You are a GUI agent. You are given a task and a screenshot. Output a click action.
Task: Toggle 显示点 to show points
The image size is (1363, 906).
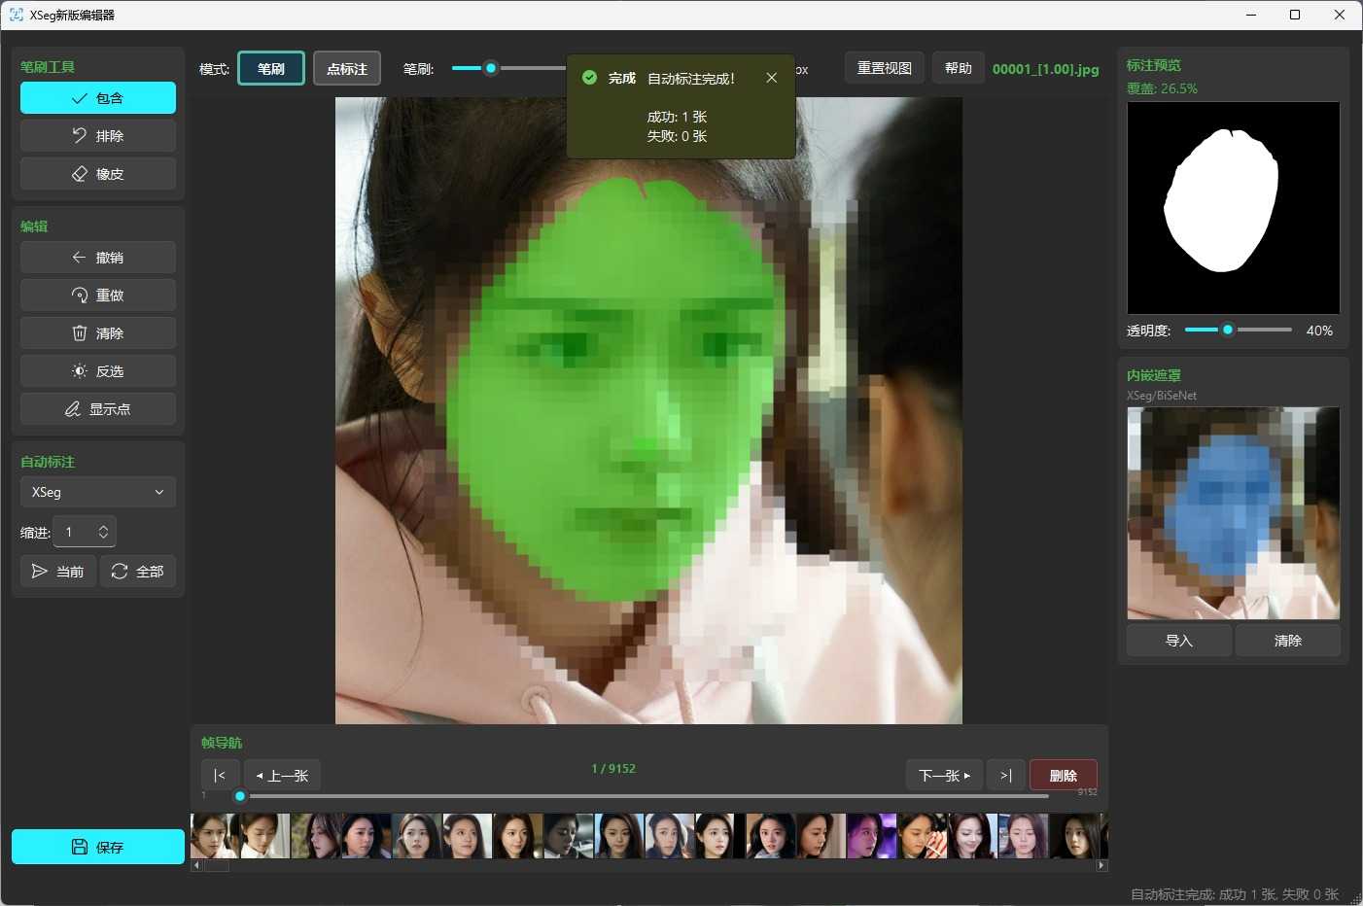point(97,409)
